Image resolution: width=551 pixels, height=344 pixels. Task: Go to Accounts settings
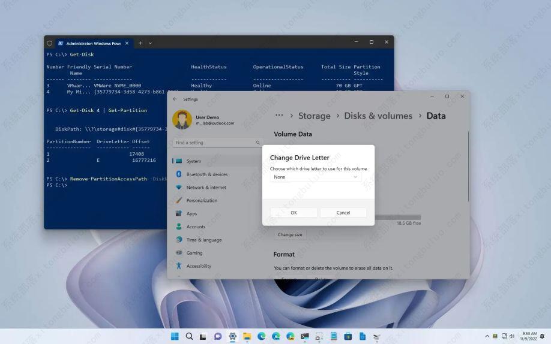point(196,227)
